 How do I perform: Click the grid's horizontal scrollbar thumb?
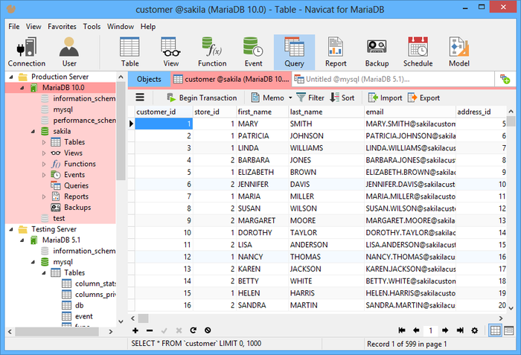(144, 319)
